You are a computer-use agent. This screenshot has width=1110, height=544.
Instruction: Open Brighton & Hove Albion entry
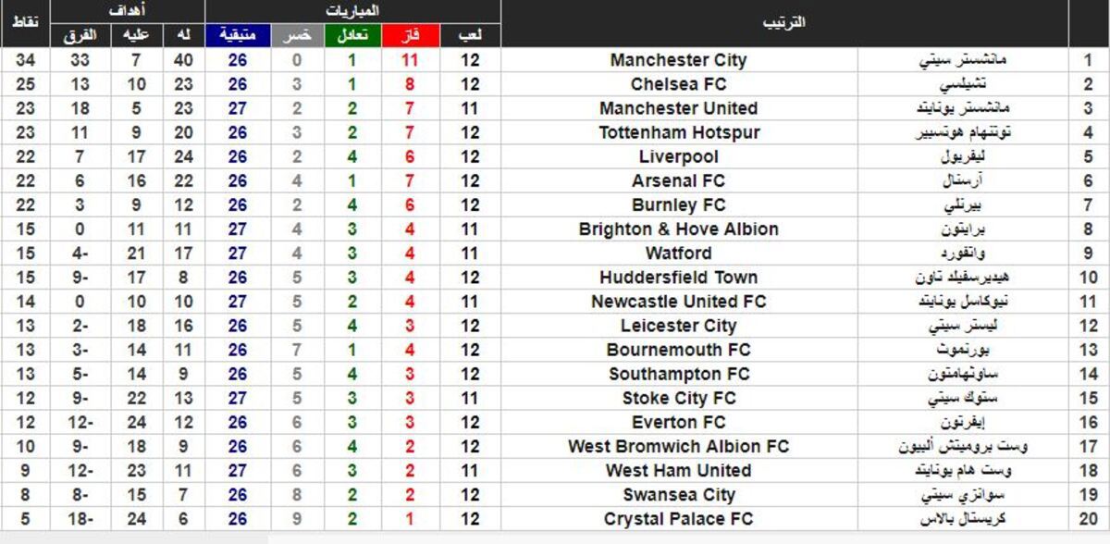pos(678,229)
